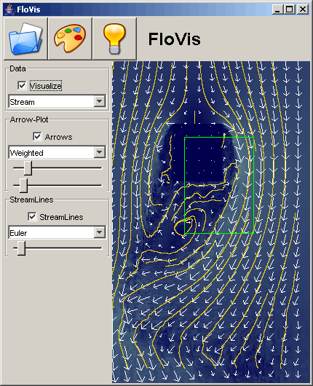The width and height of the screenshot is (313, 386).
Task: Expand the Stream data dropdown
Action: coord(100,101)
